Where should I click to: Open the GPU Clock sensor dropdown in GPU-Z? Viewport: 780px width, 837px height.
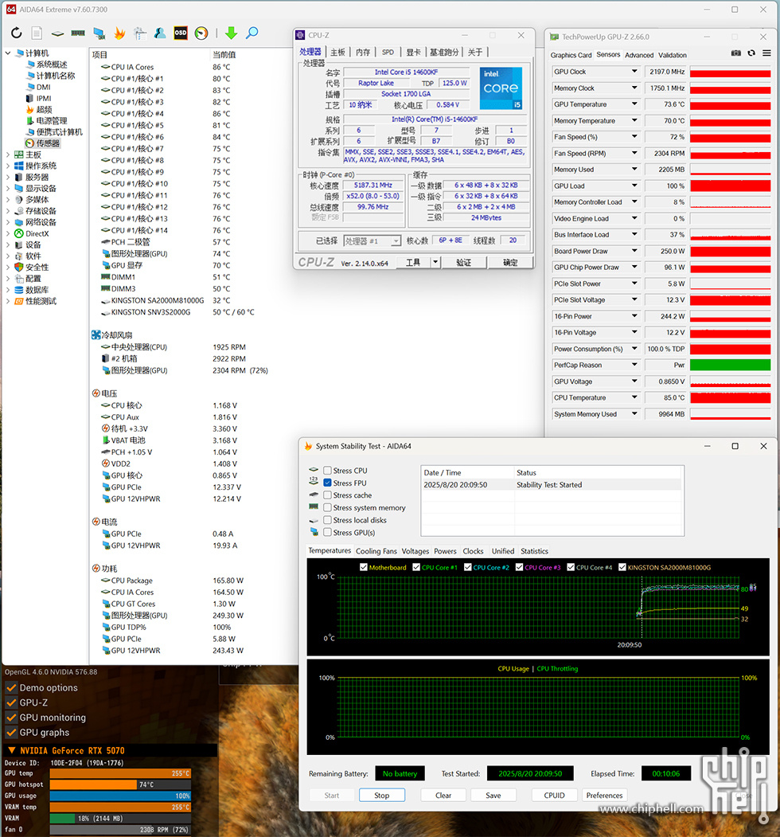[x=634, y=71]
